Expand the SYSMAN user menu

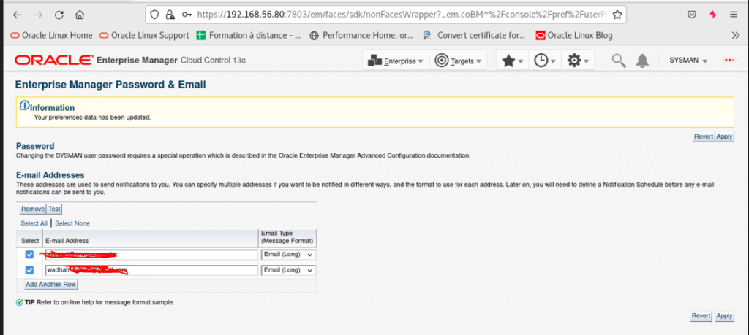pos(688,61)
